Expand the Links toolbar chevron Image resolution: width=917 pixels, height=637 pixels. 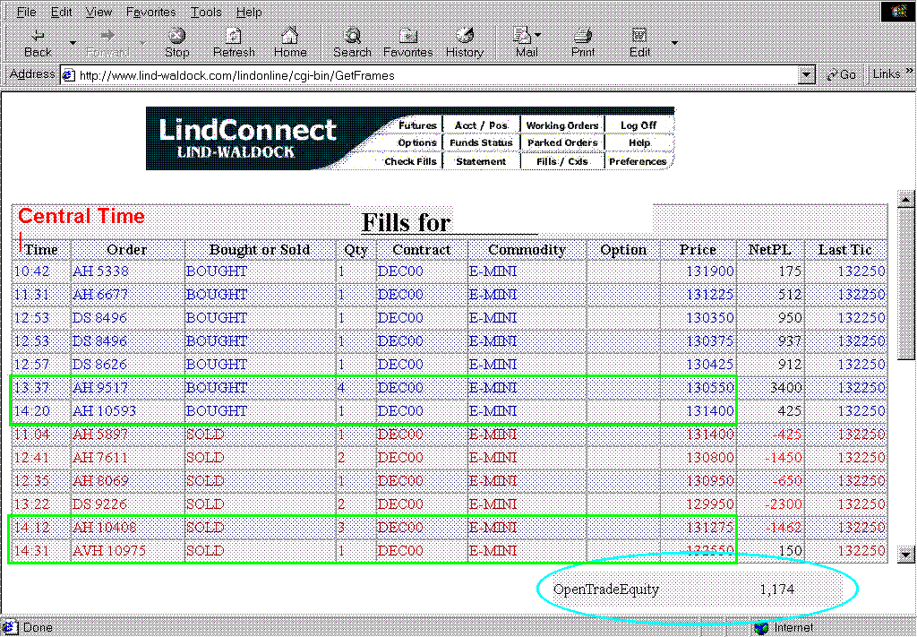coord(910,72)
